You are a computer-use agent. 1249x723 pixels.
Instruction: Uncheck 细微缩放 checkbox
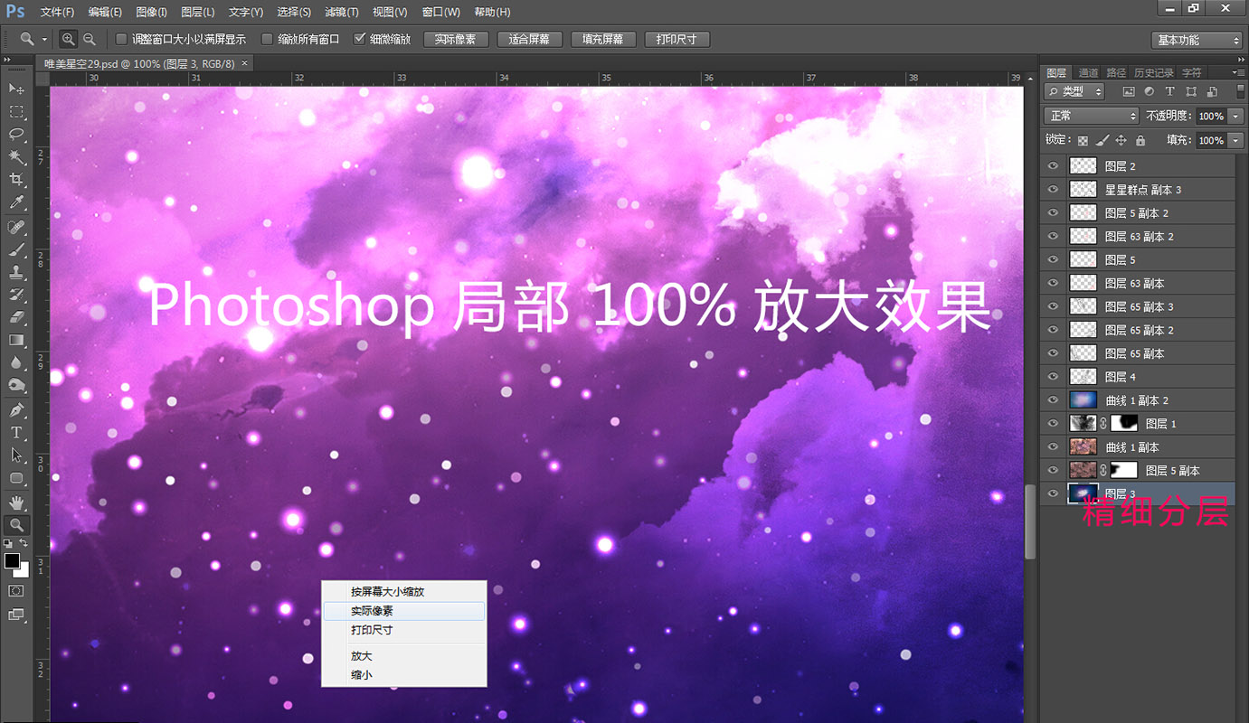[359, 39]
